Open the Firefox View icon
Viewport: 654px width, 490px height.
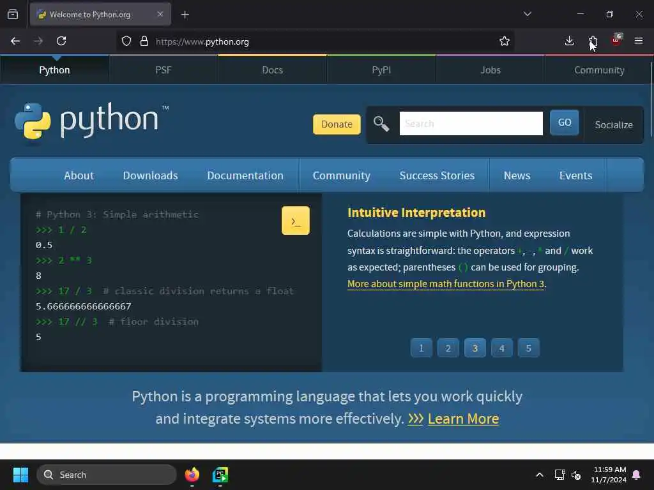[13, 15]
